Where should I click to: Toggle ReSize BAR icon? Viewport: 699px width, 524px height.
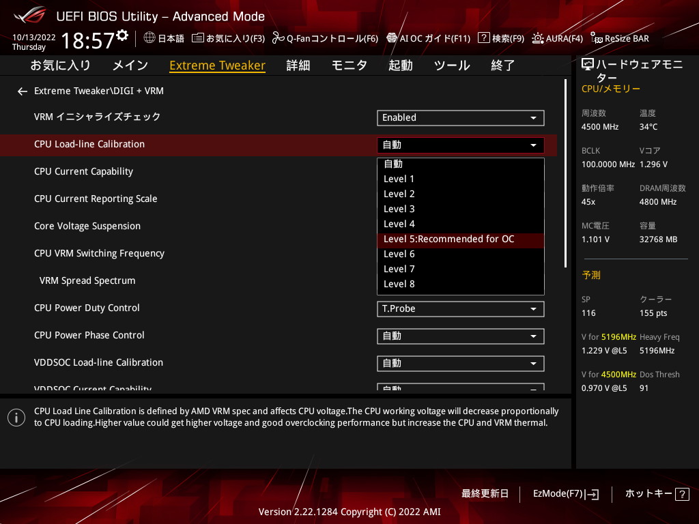tap(597, 38)
